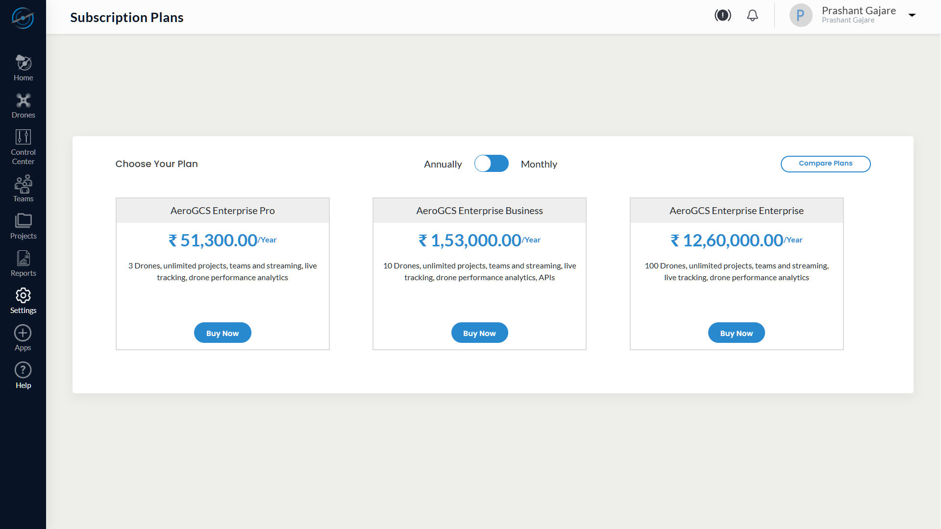Open the Home dashboard icon

coord(23,63)
